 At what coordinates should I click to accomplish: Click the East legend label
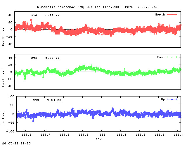pos(161,57)
